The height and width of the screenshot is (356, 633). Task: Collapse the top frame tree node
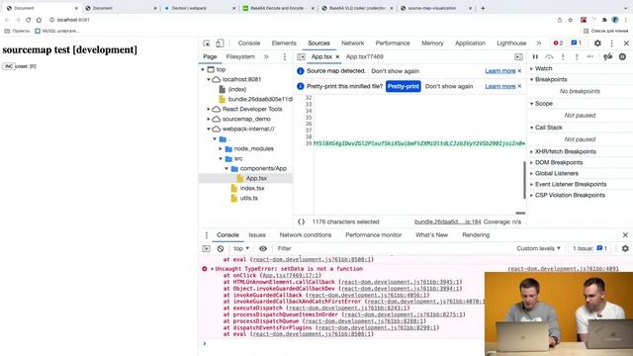pyautogui.click(x=203, y=69)
